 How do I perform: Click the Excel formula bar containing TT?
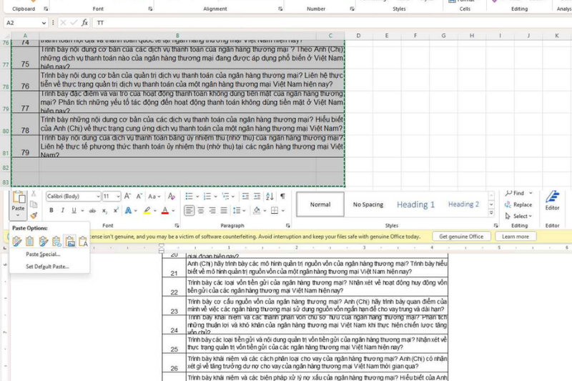click(332, 23)
